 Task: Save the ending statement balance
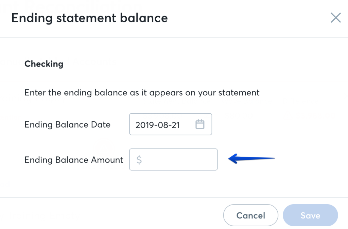pyautogui.click(x=310, y=215)
